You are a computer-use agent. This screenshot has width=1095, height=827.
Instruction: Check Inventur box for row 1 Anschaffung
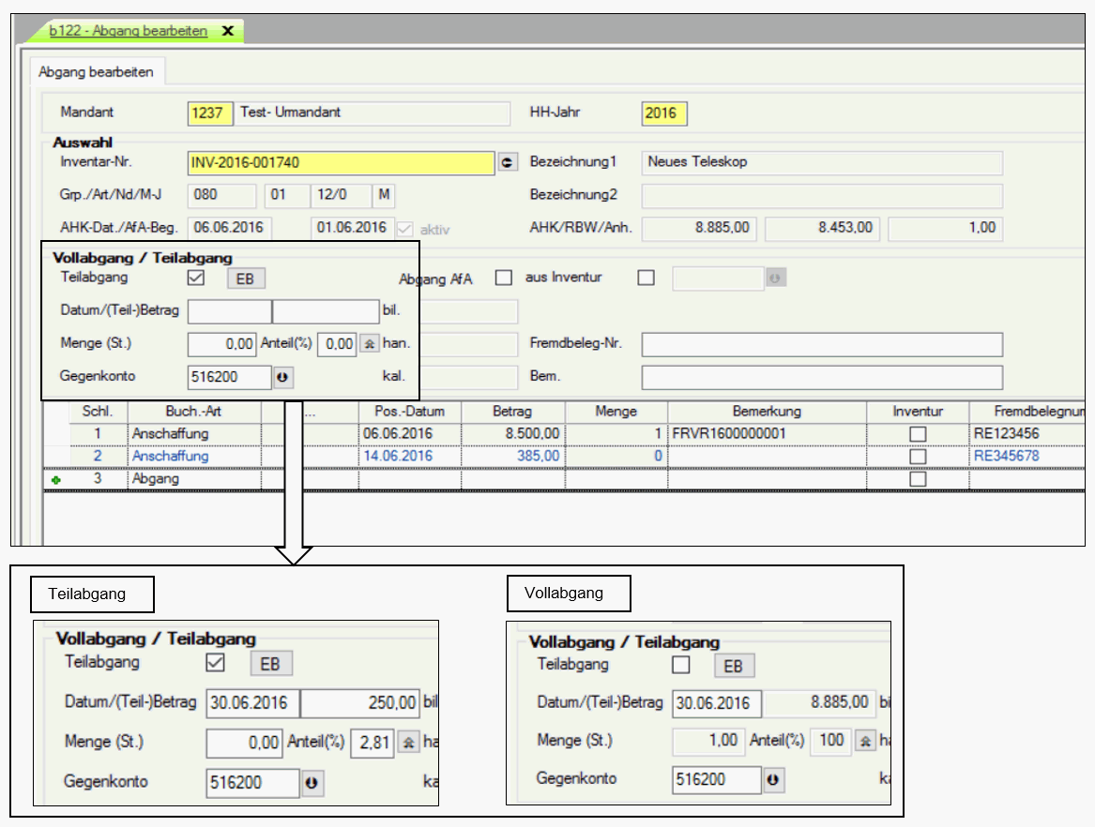pos(918,434)
